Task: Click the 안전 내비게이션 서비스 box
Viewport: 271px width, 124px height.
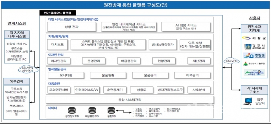Action: [129, 27]
